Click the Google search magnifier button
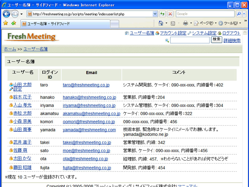Viewport: 249px width, 187px height. pyautogui.click(x=239, y=14)
